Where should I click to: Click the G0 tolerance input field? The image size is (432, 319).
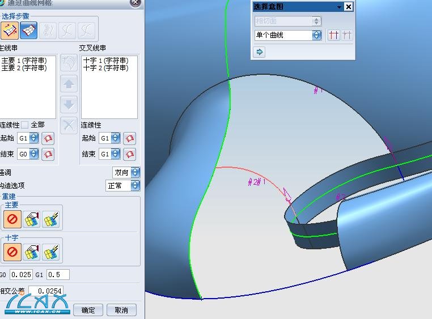(x=20, y=275)
